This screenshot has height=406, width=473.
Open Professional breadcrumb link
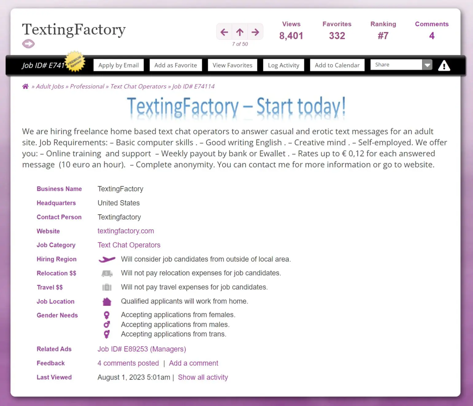point(87,86)
